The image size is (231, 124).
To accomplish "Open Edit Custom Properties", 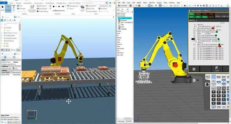I will 32,10.
